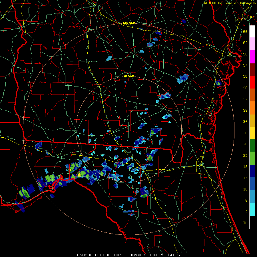Click the legend value '54'
This screenshot has height=257, width=257.
click(x=245, y=65)
